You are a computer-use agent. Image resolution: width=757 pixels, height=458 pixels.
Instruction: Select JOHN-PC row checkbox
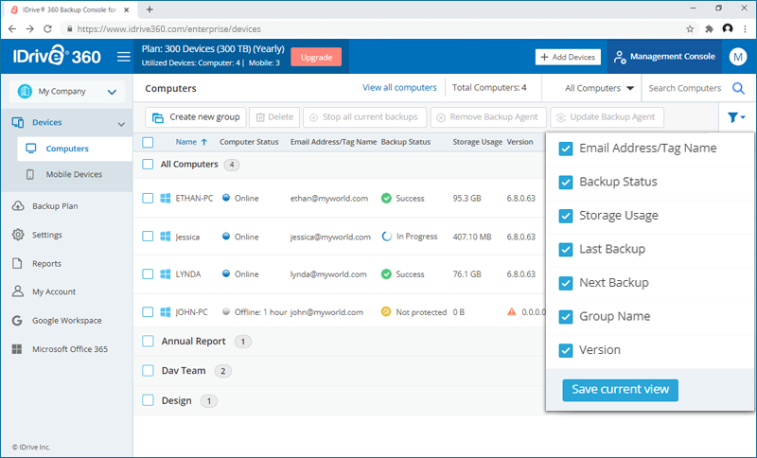148,312
